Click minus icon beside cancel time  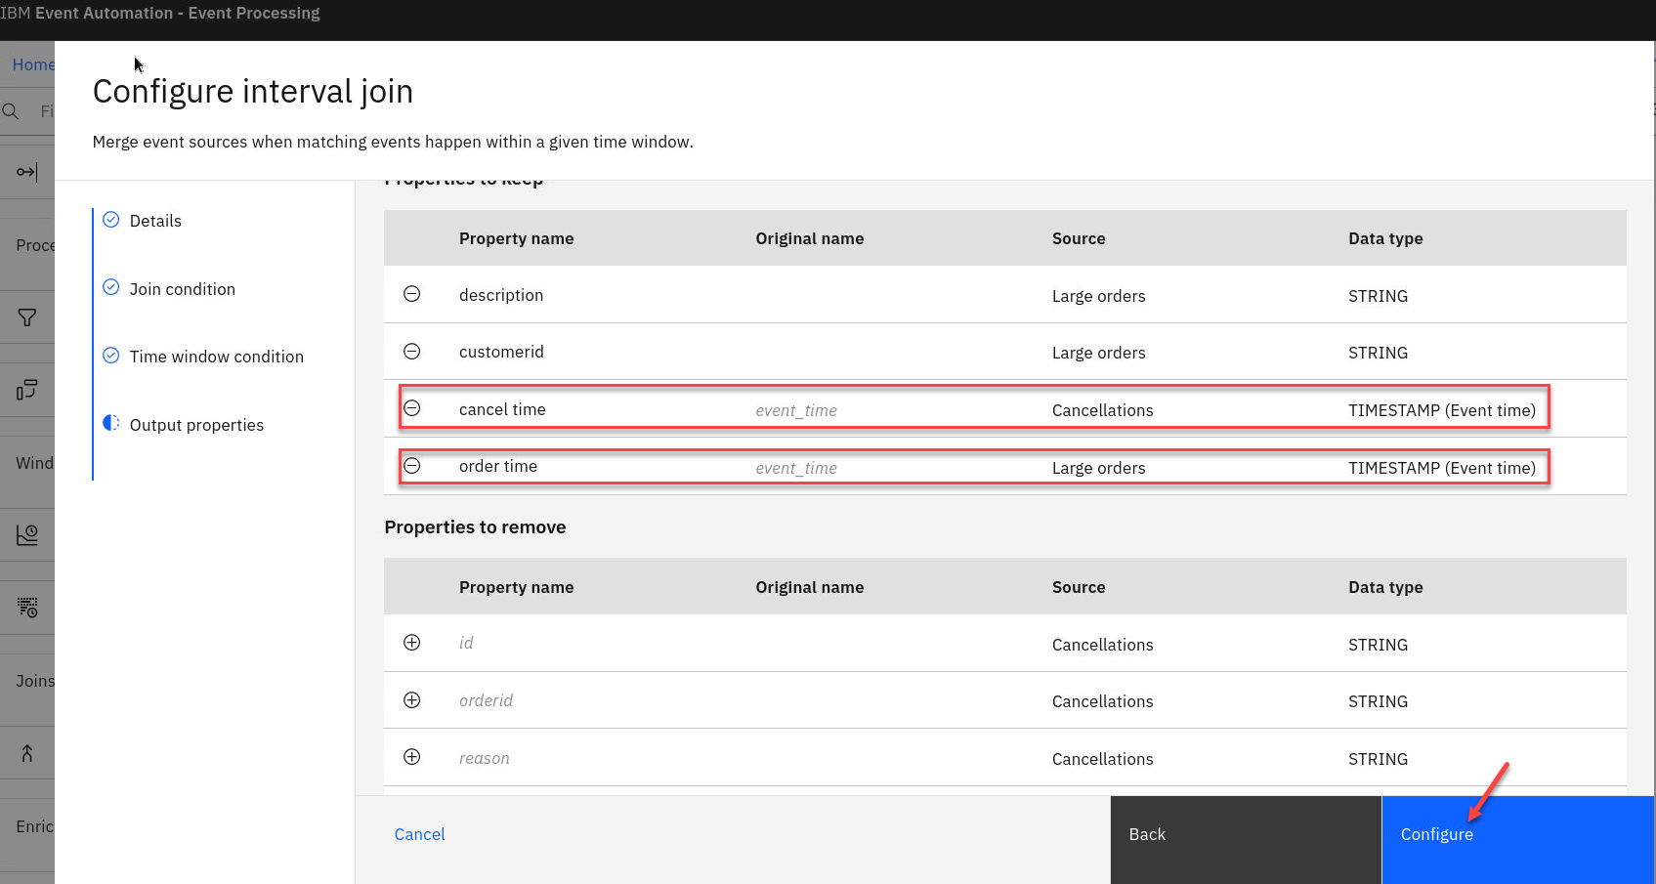[412, 408]
